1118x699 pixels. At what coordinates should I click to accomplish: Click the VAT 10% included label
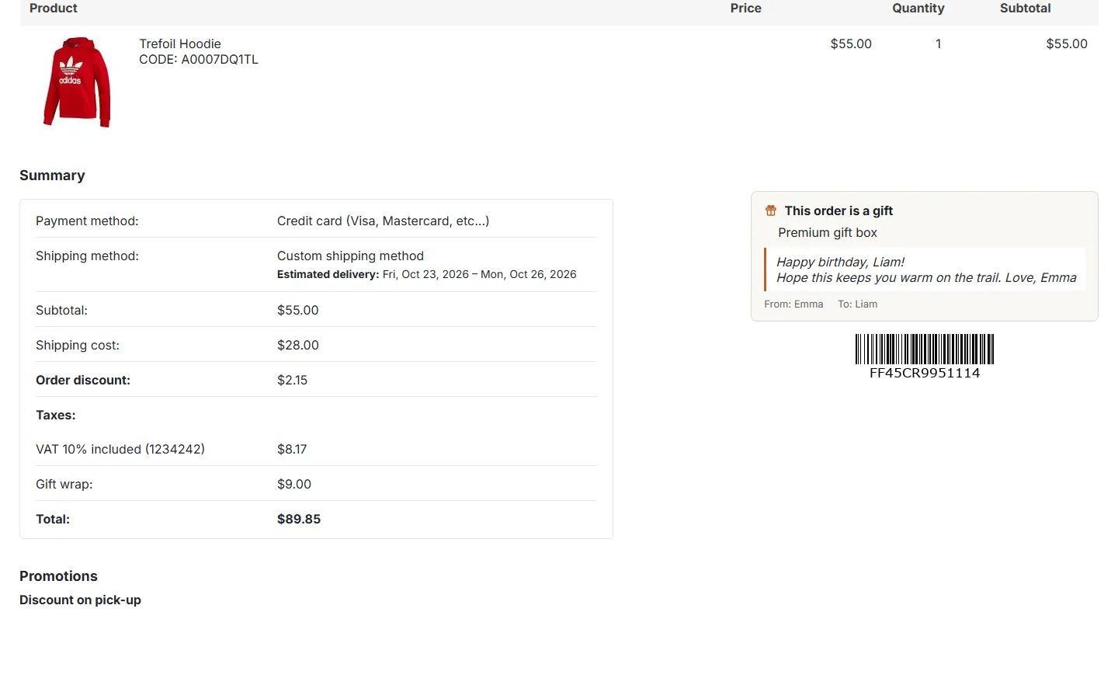tap(120, 449)
